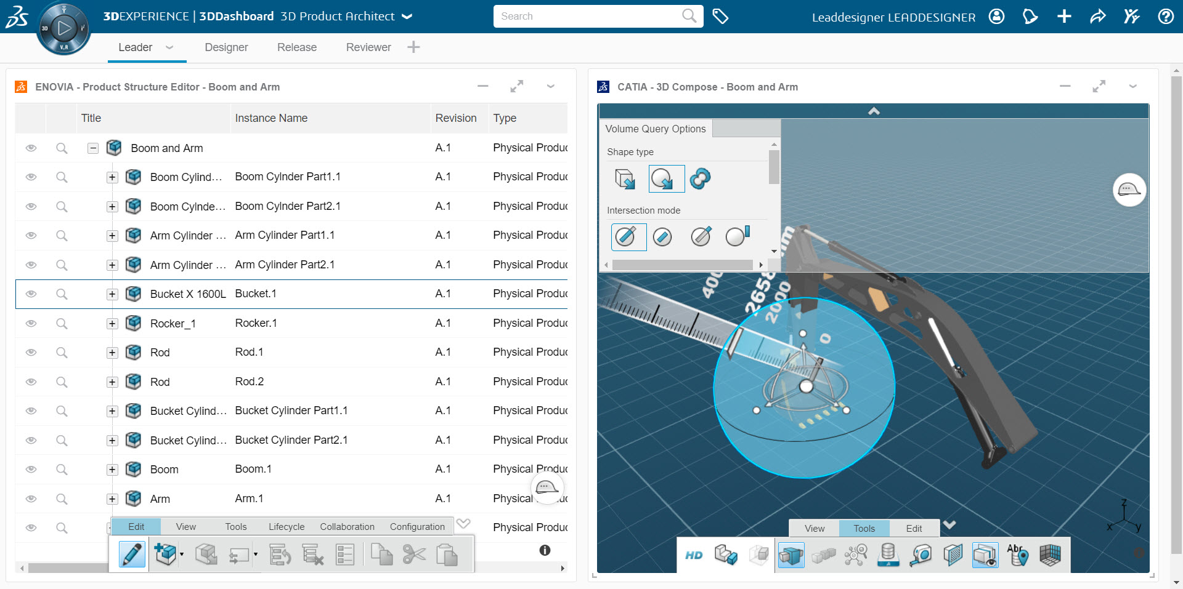The height and width of the screenshot is (589, 1183).
Task: Click the 3DEXPERIENCE compass play button
Action: tap(63, 28)
